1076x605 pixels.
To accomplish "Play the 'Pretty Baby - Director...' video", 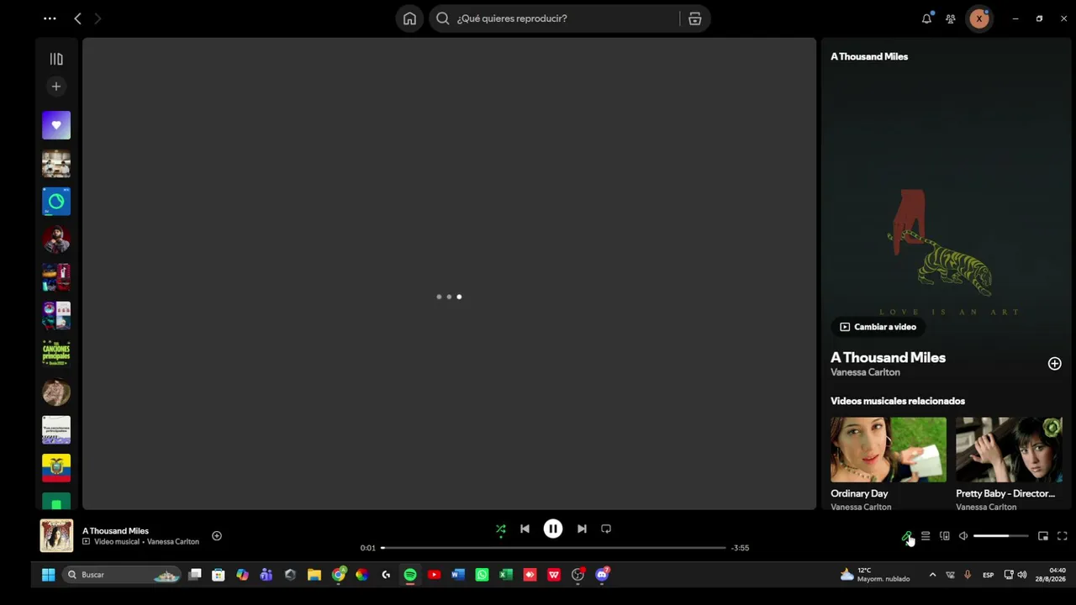I will (1009, 450).
